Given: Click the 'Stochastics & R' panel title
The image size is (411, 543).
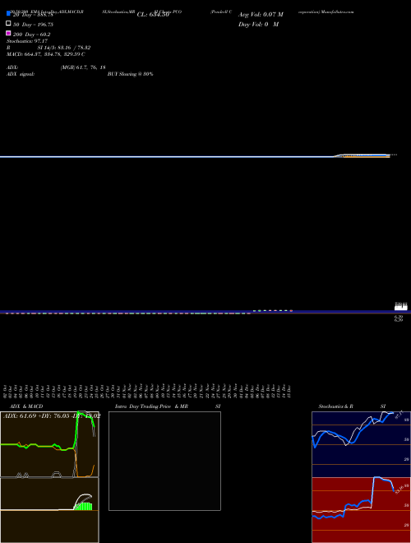Looking at the screenshot, I should click(335, 406).
